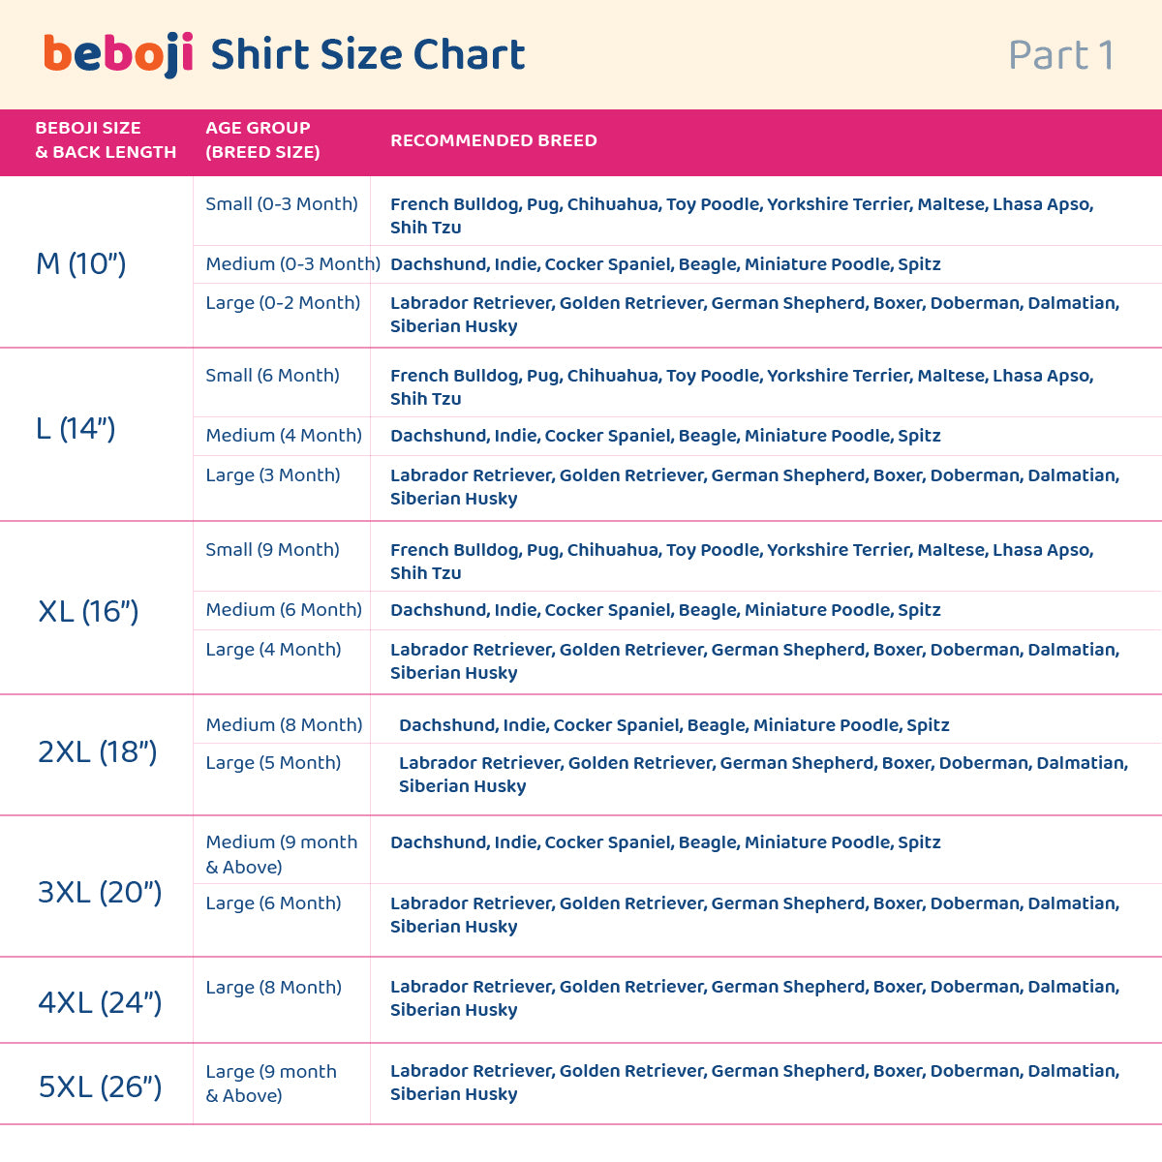Image resolution: width=1162 pixels, height=1162 pixels.
Task: Select the Recommended Breed column header
Action: [493, 140]
